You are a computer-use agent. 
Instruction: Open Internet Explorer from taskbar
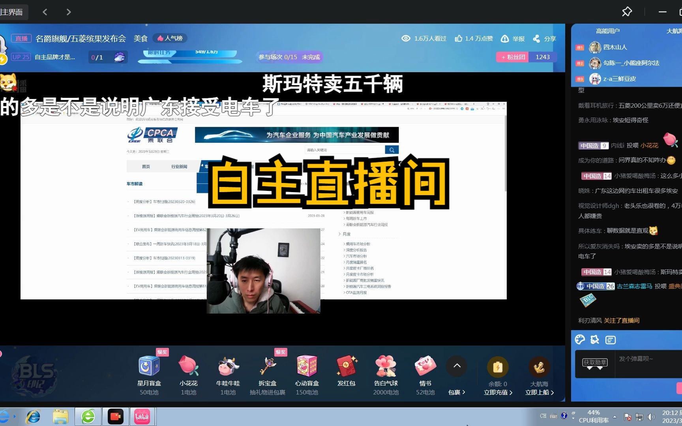click(33, 417)
